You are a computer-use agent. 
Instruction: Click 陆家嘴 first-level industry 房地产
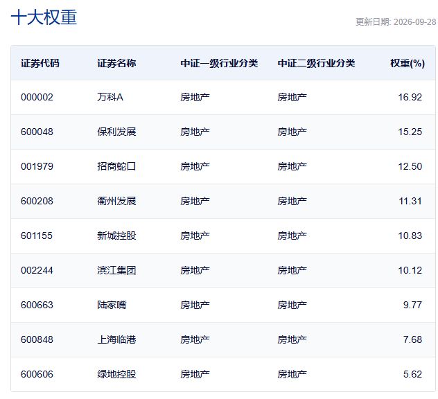195,305
